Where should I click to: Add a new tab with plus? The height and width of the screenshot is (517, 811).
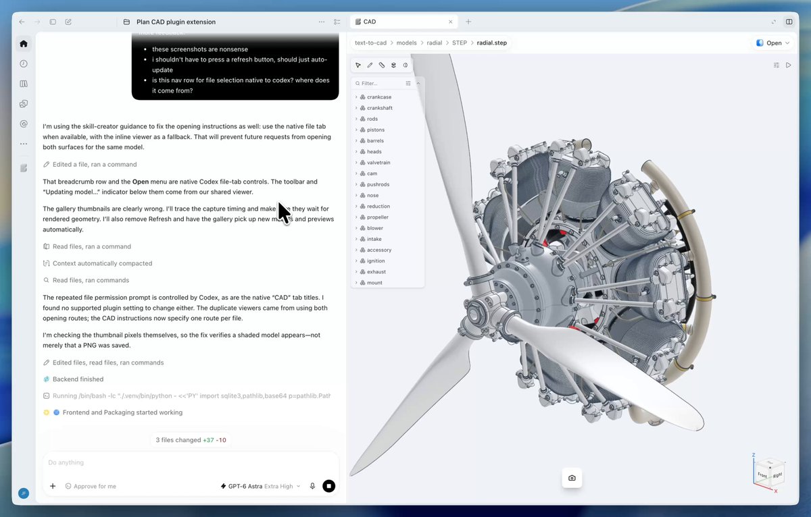[x=468, y=22]
